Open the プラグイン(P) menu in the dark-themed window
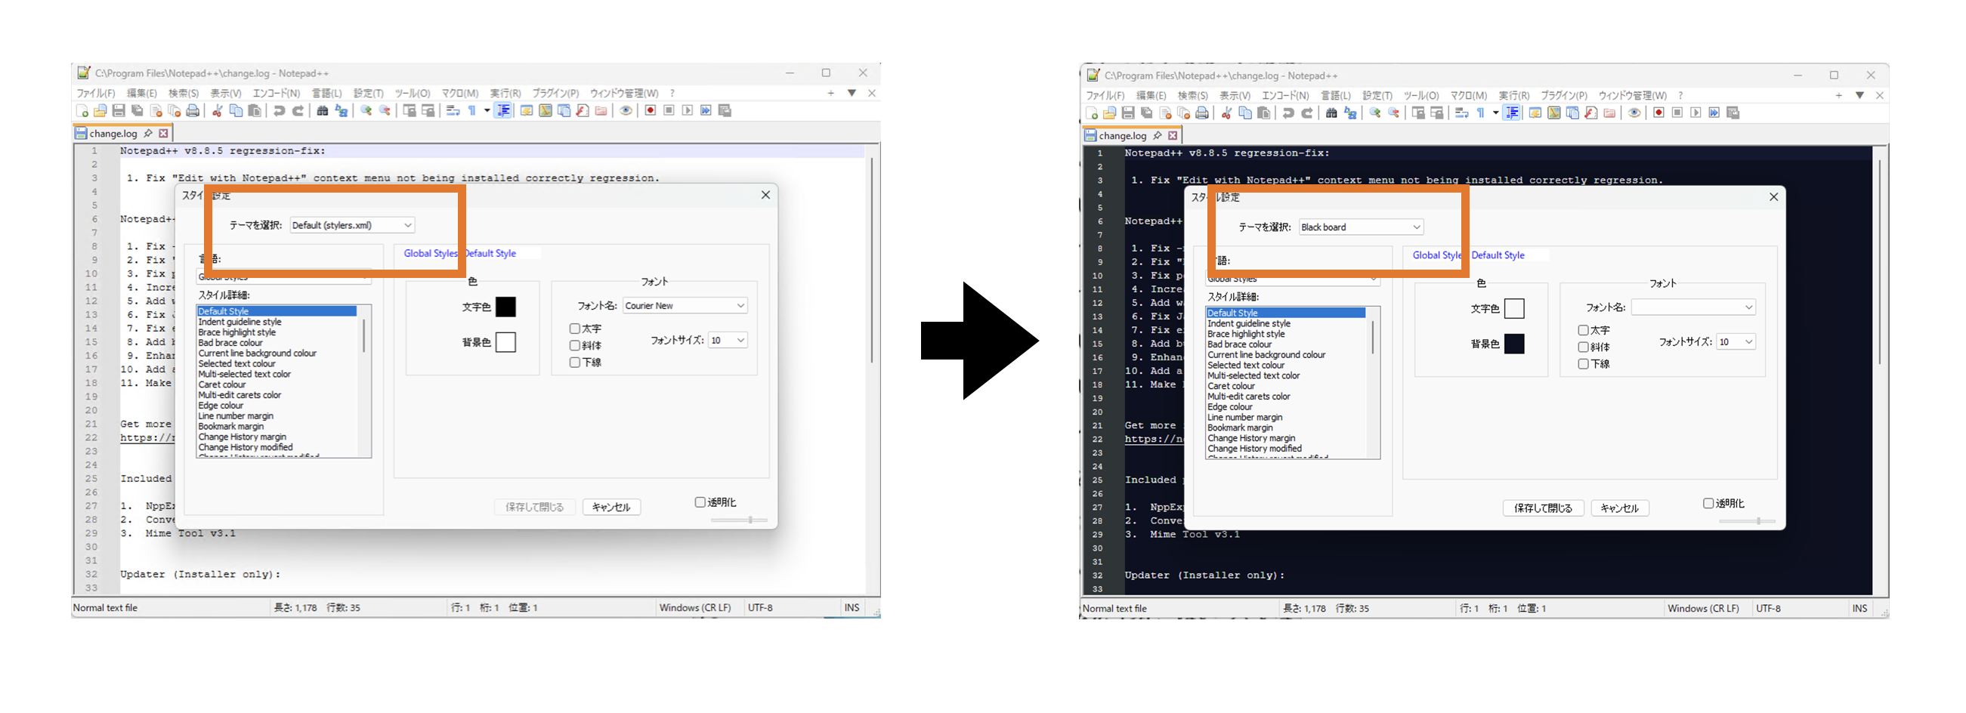The height and width of the screenshot is (713, 1966). click(1563, 96)
